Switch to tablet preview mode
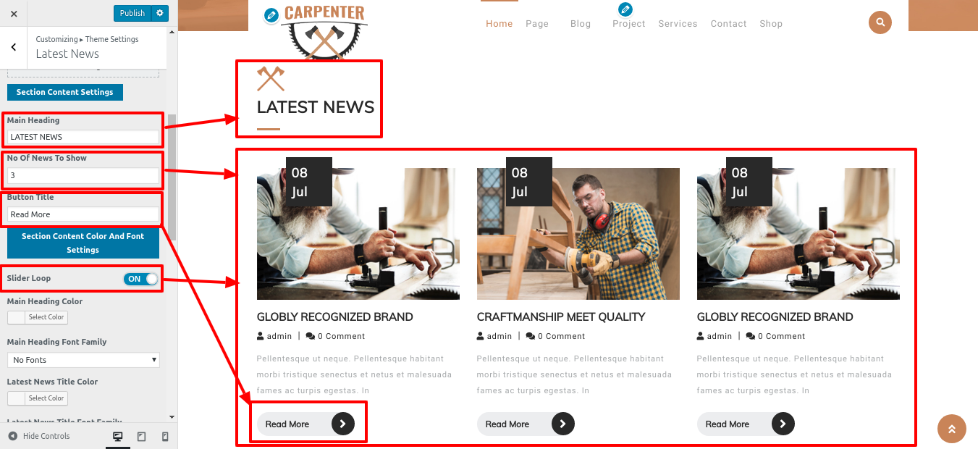This screenshot has width=978, height=449. (141, 437)
